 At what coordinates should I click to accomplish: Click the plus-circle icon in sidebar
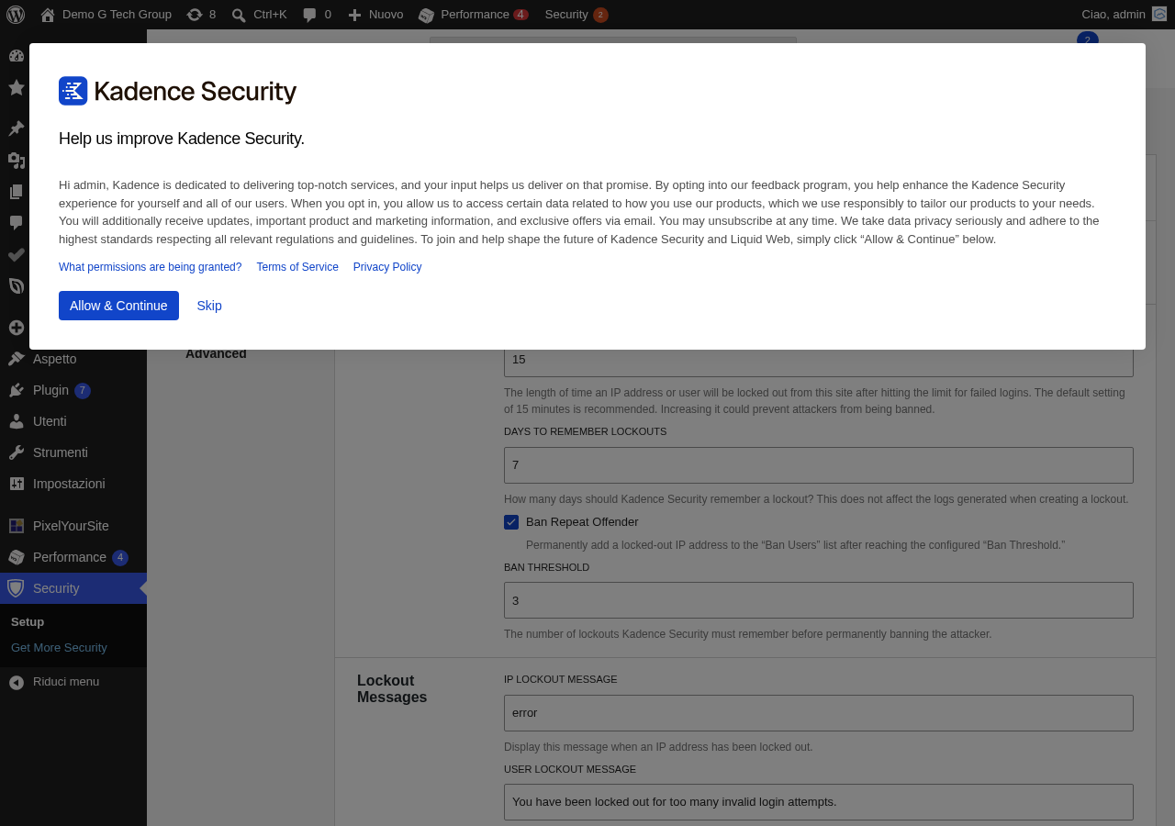[x=16, y=328]
